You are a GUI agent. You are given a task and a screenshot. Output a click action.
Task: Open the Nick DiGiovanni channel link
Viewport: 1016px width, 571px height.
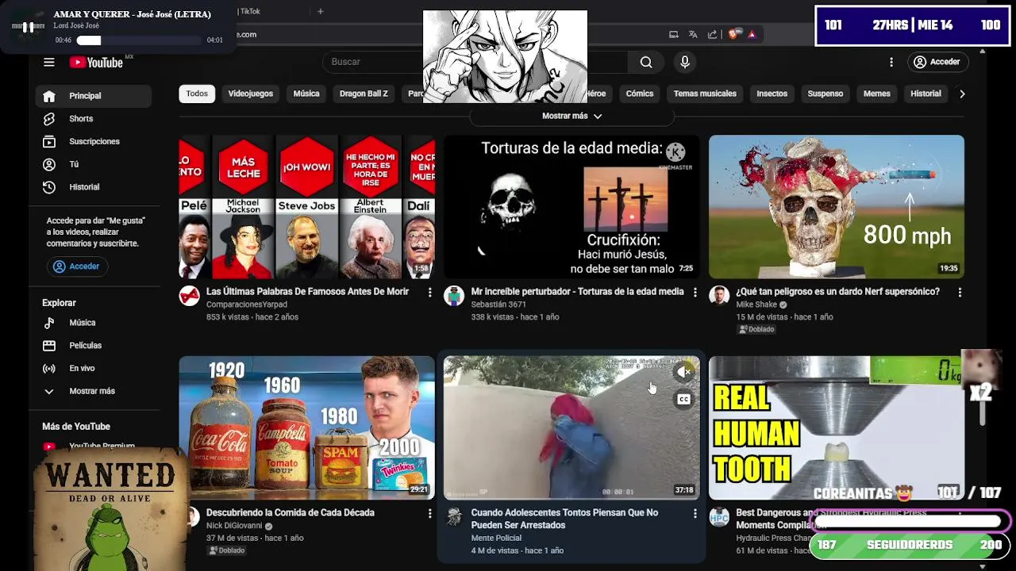click(x=234, y=526)
